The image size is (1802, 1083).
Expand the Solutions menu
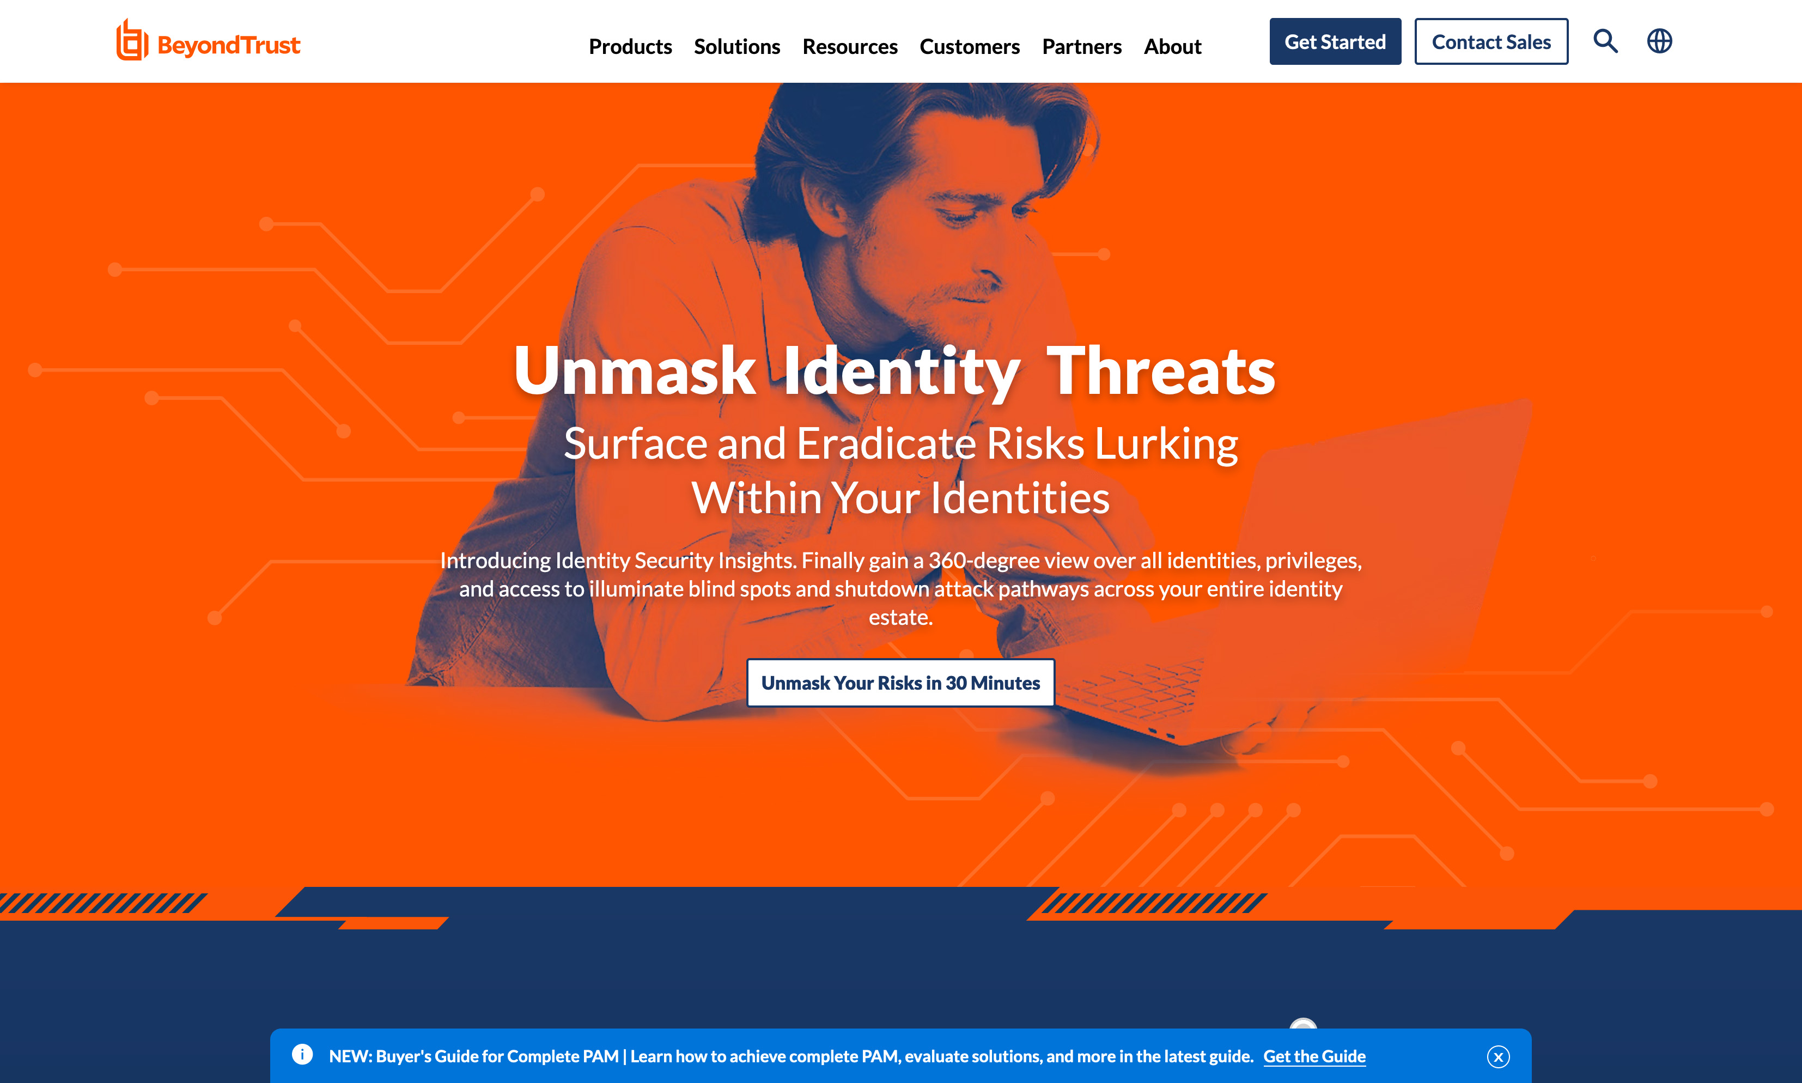(x=737, y=47)
